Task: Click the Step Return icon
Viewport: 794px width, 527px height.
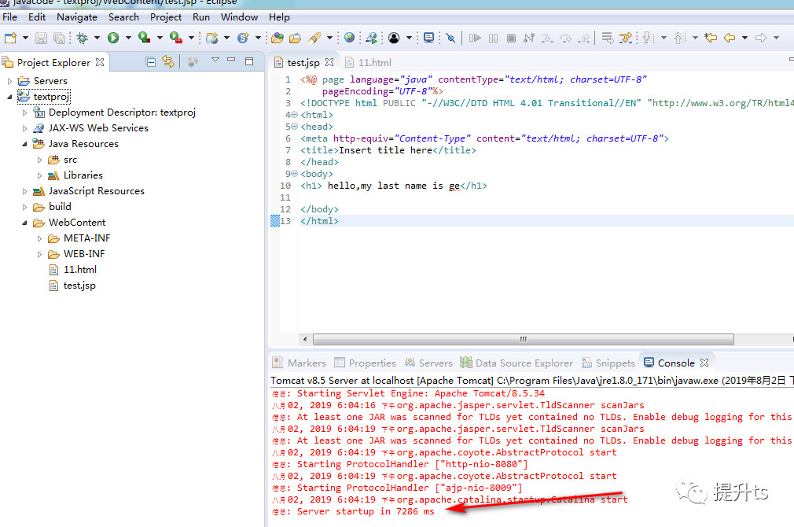Action: (x=584, y=38)
